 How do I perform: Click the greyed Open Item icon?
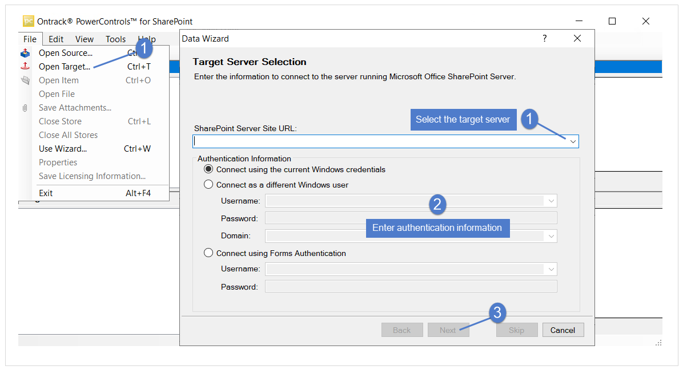coord(25,80)
